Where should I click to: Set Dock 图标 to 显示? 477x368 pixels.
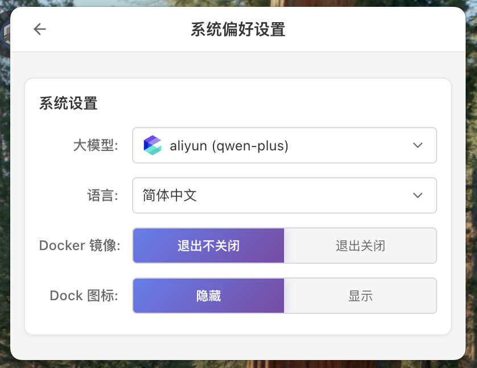[x=360, y=296]
